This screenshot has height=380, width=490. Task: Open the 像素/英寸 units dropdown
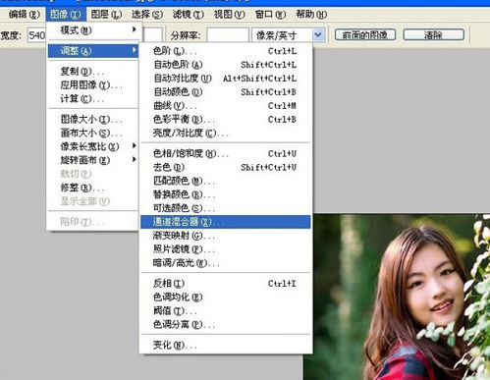(x=288, y=35)
